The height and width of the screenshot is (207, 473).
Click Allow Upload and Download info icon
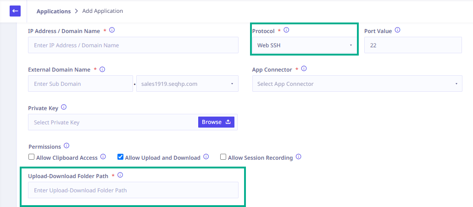206,157
